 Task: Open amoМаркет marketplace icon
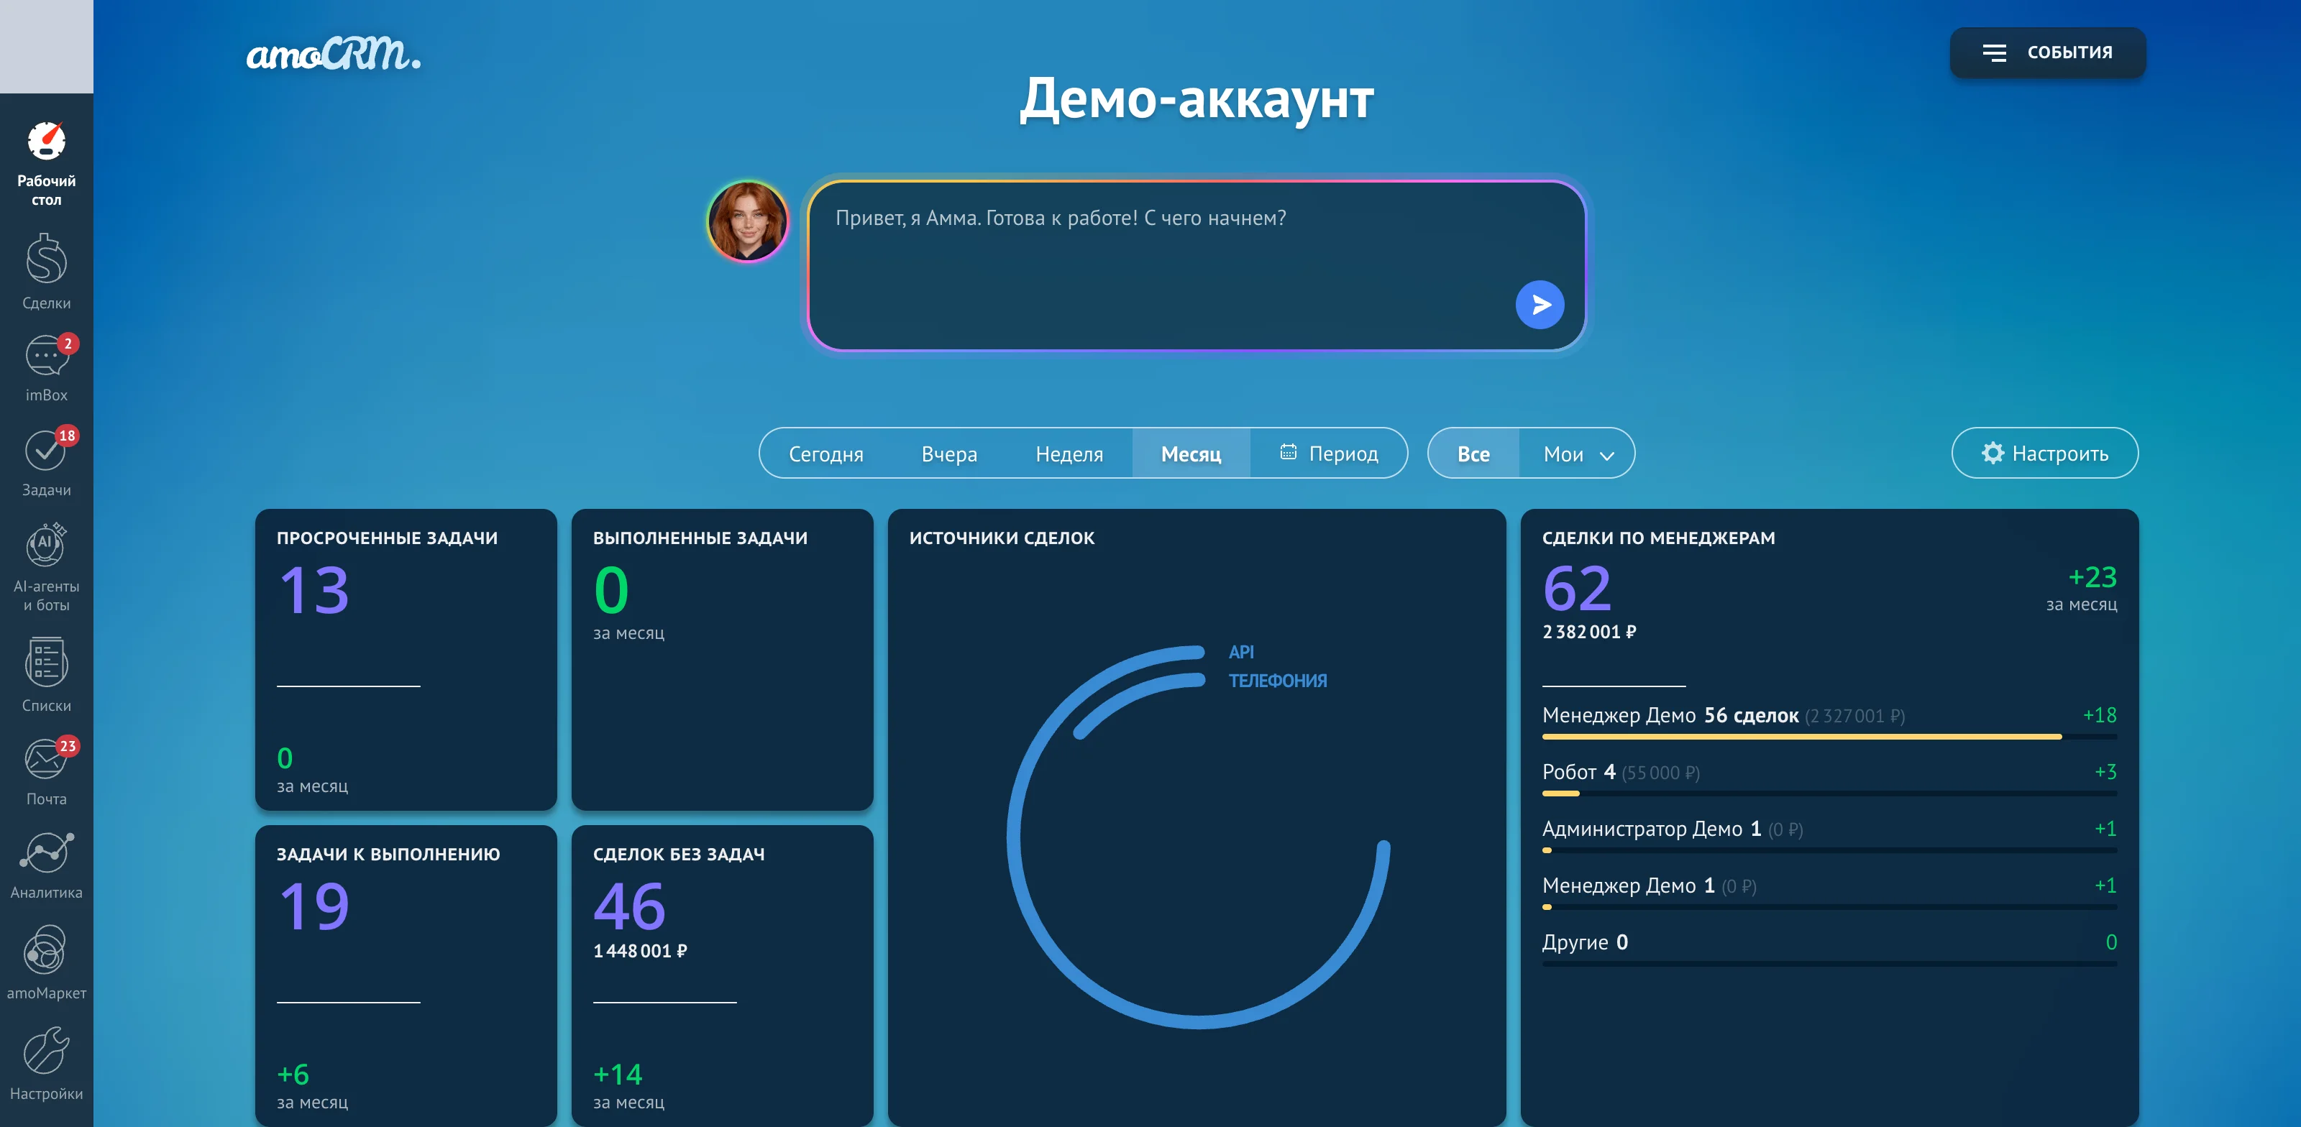pos(47,949)
